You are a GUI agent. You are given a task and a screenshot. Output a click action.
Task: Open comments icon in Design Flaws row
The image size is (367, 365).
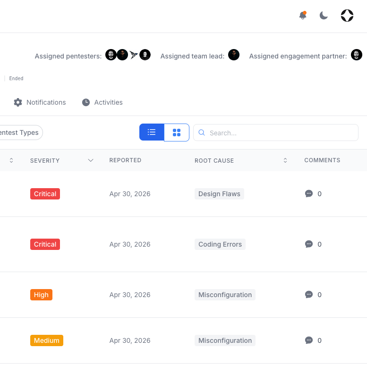[x=309, y=194]
